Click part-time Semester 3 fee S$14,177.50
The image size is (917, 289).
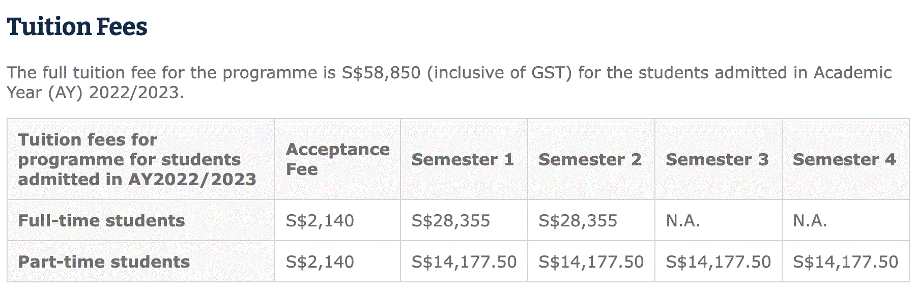point(719,262)
